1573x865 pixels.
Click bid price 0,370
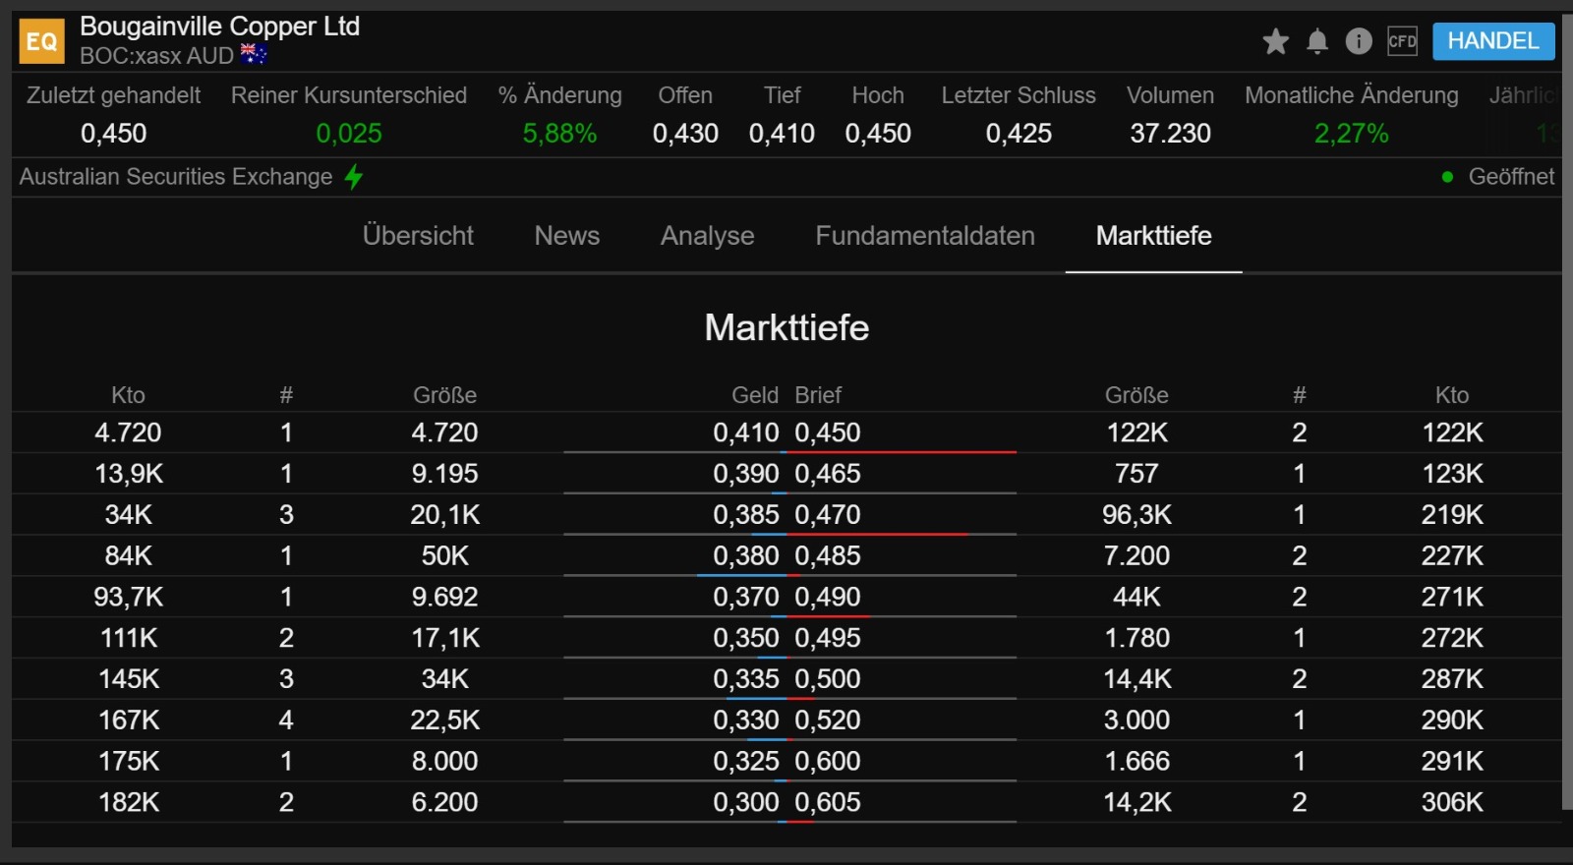[746, 597]
